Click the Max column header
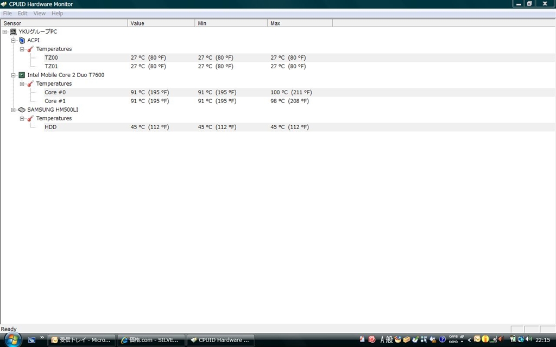556x347 pixels. coord(300,23)
